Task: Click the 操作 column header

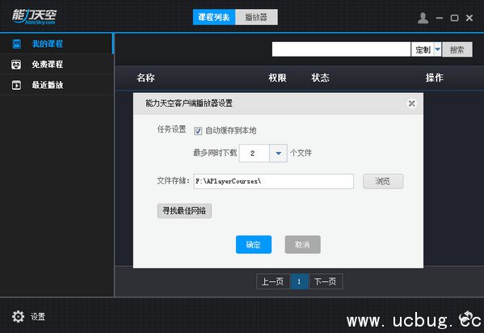Action: [435, 78]
